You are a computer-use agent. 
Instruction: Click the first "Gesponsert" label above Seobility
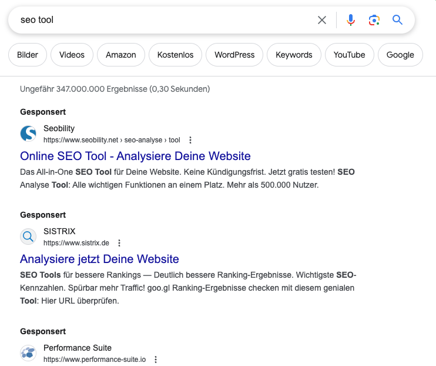tap(43, 112)
